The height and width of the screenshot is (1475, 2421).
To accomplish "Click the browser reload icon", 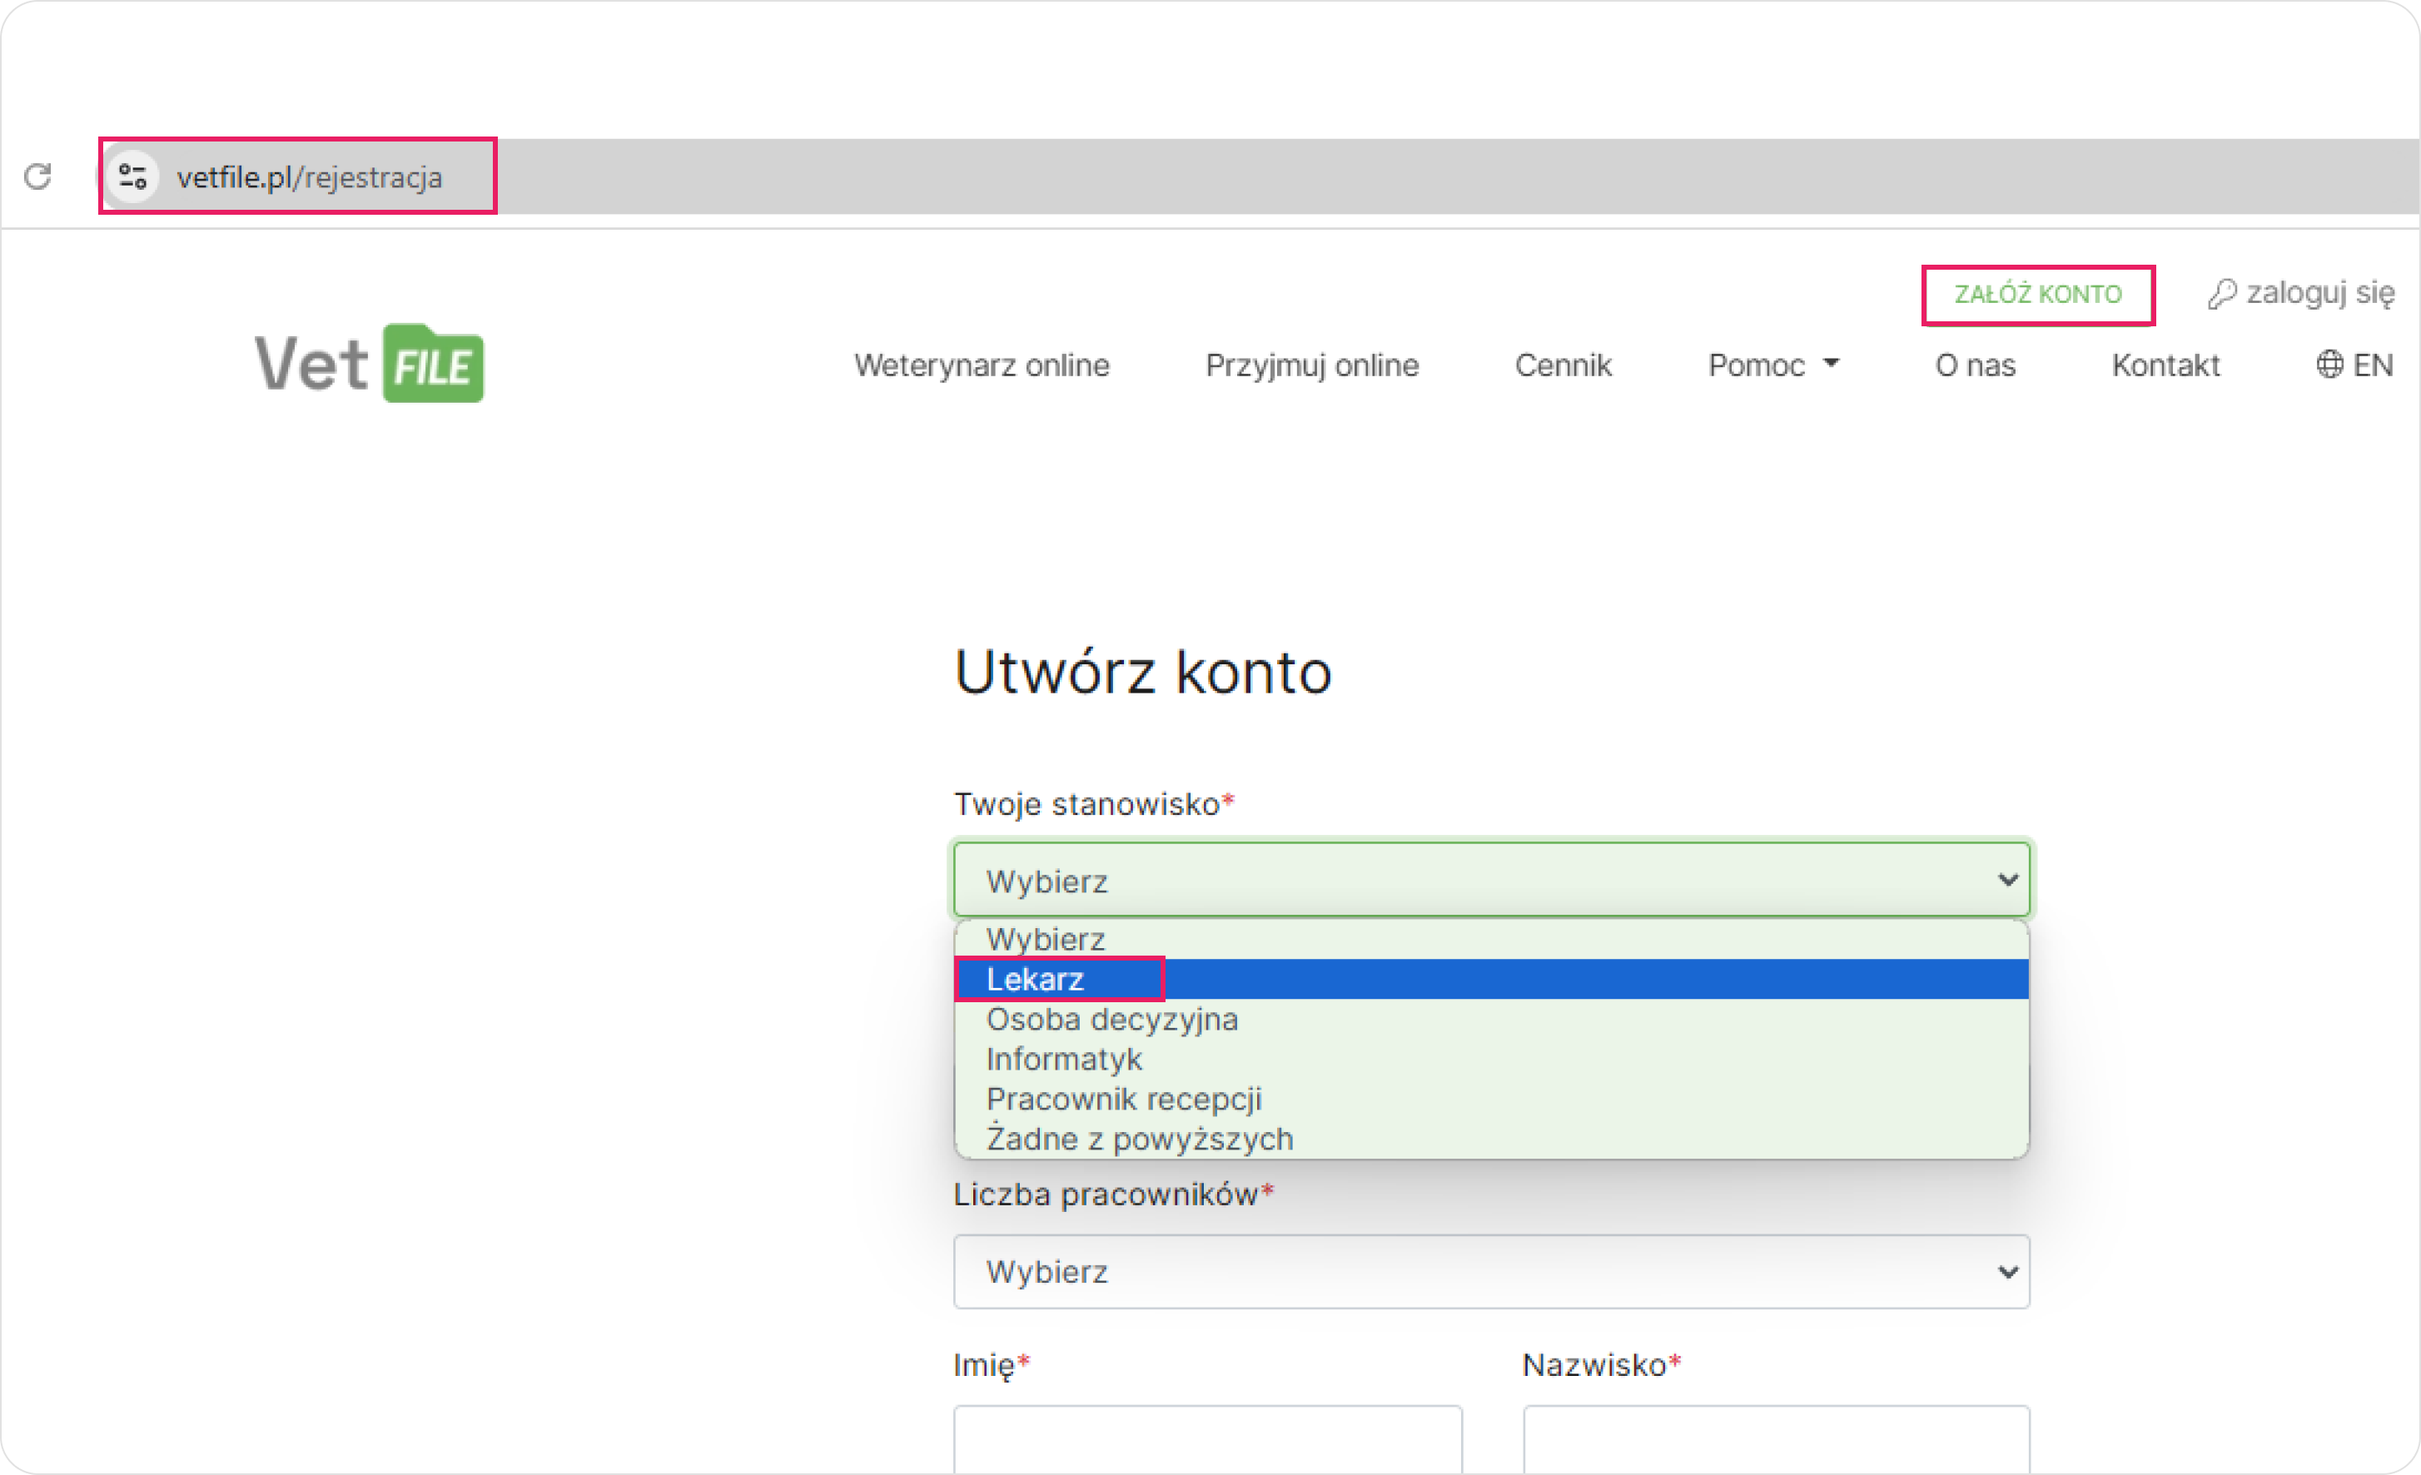I will coord(37,176).
